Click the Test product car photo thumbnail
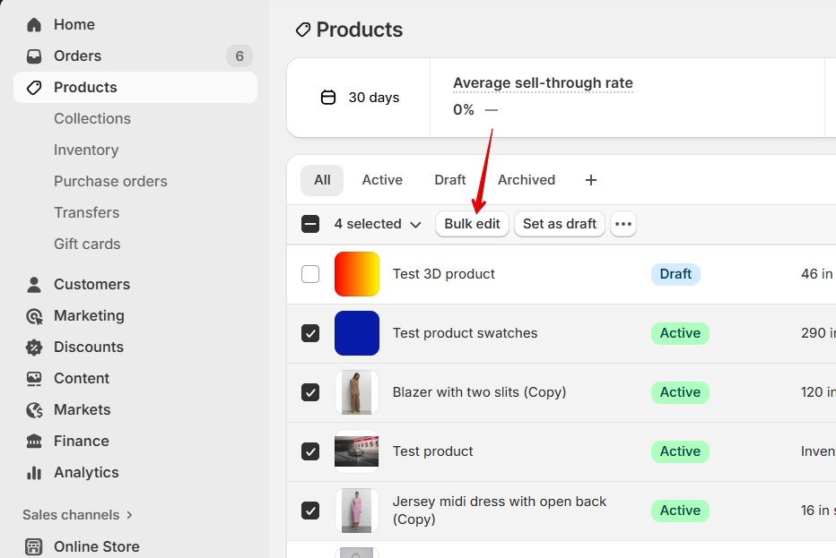 click(x=357, y=451)
